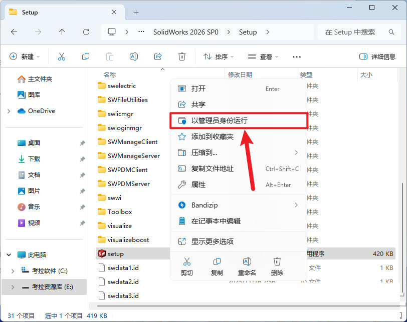The width and height of the screenshot is (407, 322).
Task: Expand 考拉软件 (C:) drive node
Action: (x=13, y=271)
